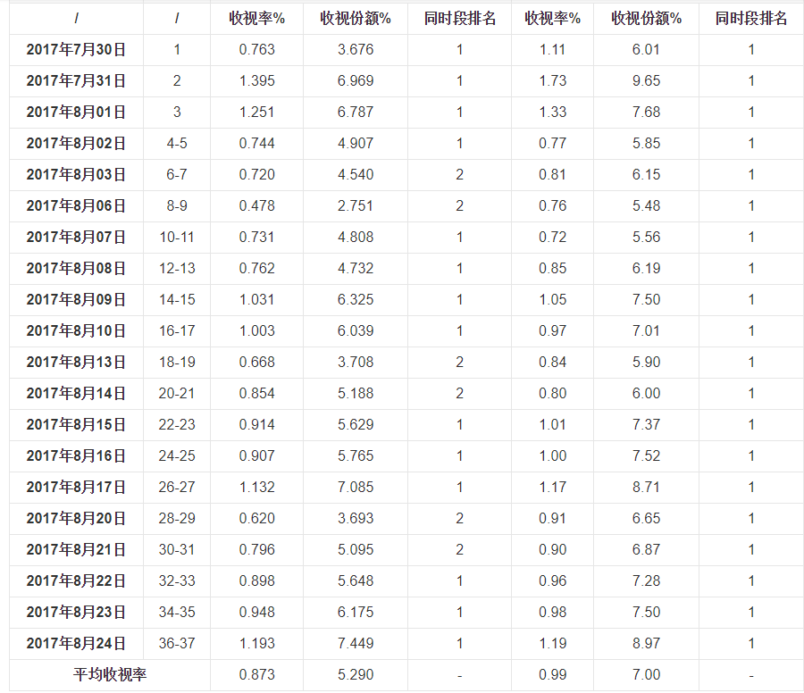Select share value 4.907
Screen dimensions: 804x693
point(356,144)
